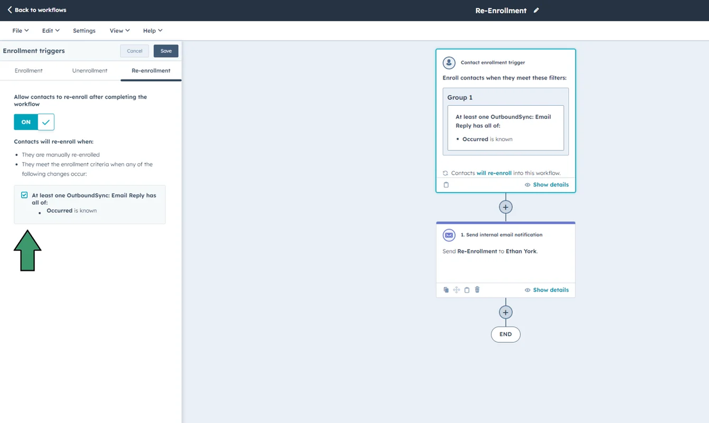Click the move icon on the email action card

click(456, 289)
